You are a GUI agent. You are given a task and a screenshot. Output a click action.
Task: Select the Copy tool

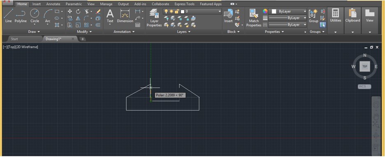[70, 18]
